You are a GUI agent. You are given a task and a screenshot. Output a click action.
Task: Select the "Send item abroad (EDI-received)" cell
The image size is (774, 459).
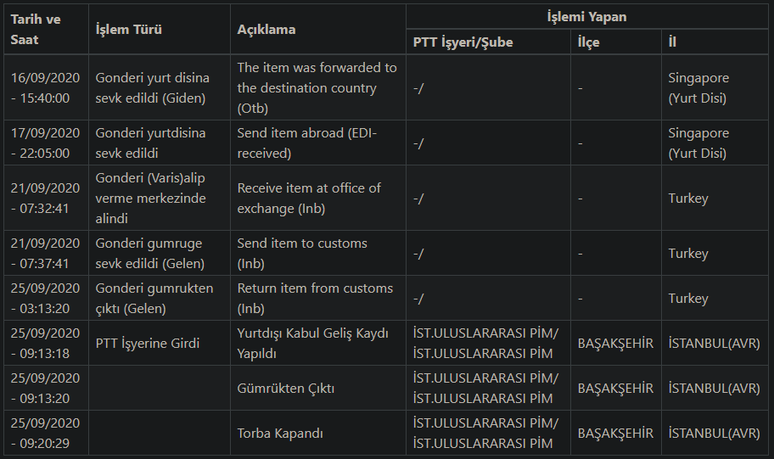[x=306, y=143]
